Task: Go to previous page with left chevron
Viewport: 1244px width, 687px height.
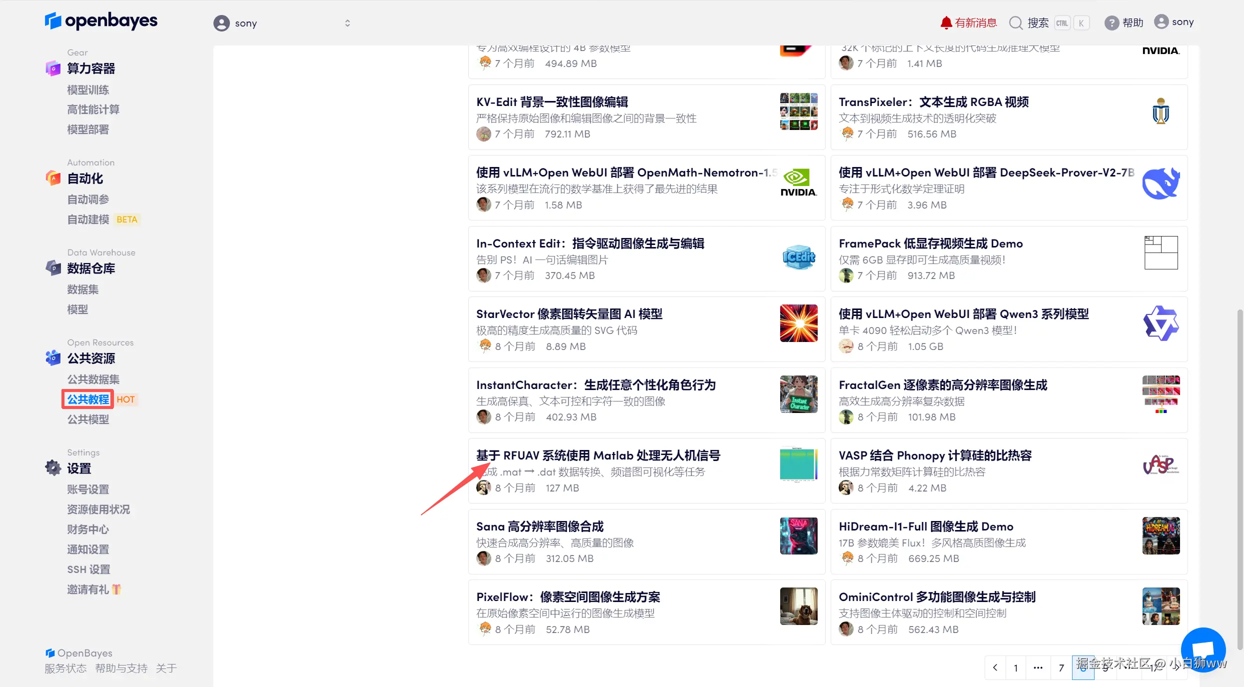Action: (995, 667)
